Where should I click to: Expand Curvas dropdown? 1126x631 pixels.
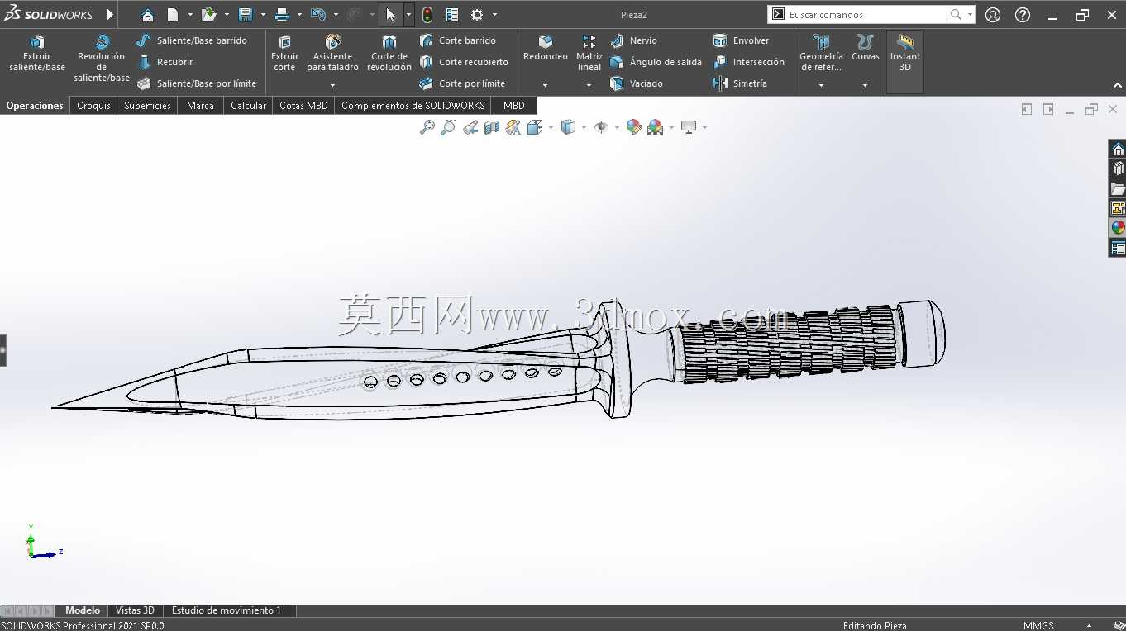[866, 85]
